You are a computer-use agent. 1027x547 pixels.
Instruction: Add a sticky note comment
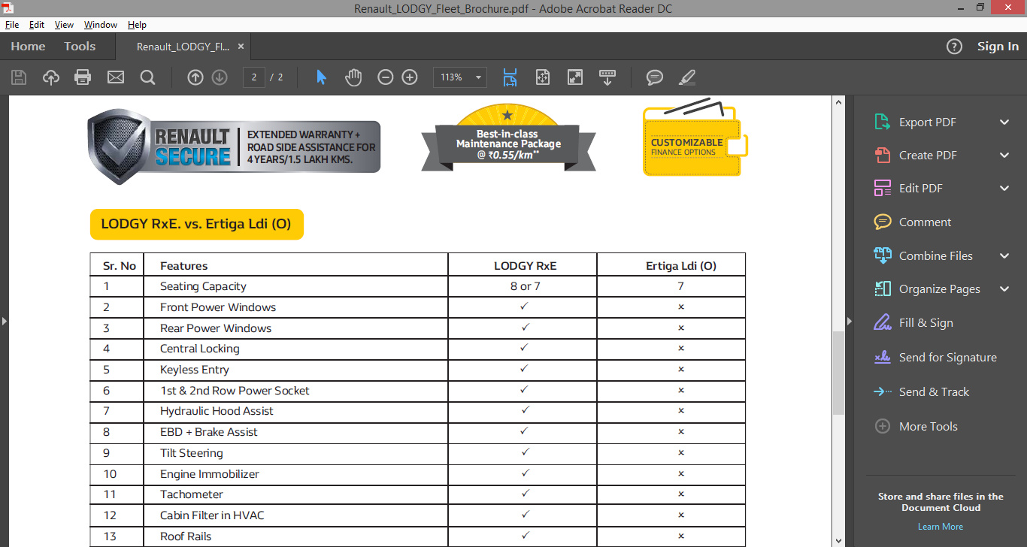click(x=655, y=77)
